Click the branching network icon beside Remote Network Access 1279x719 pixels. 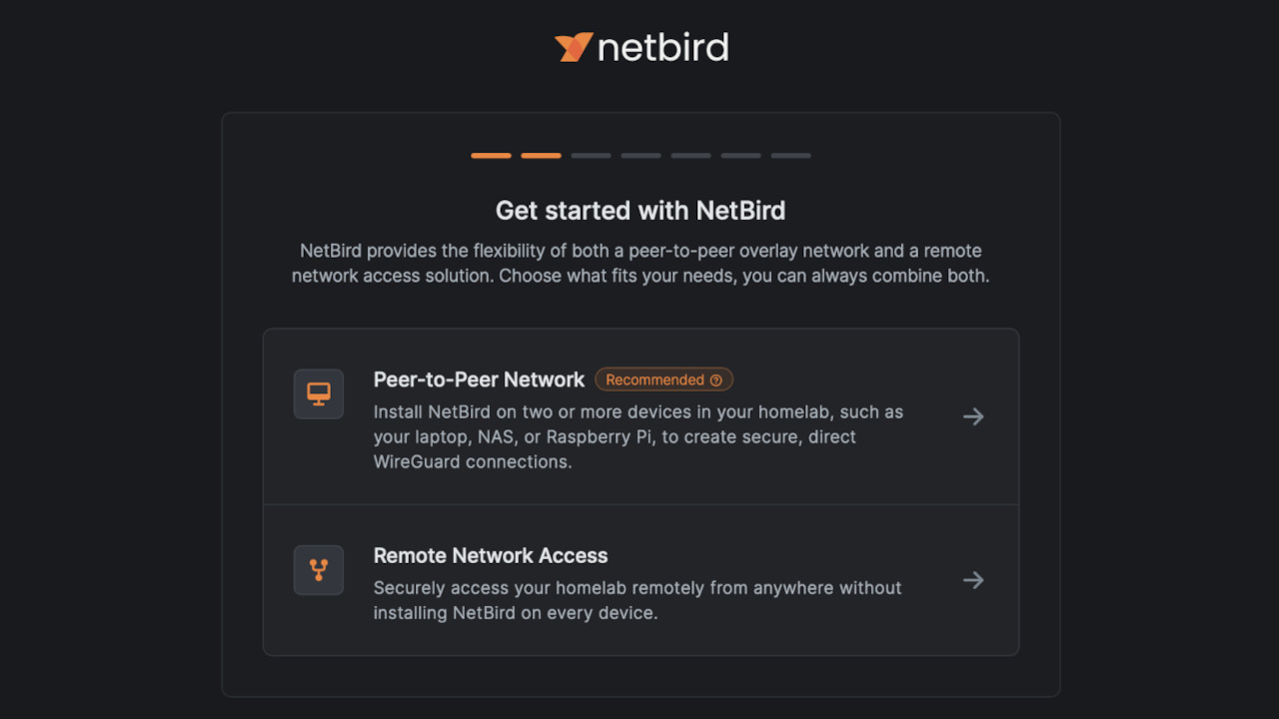318,570
